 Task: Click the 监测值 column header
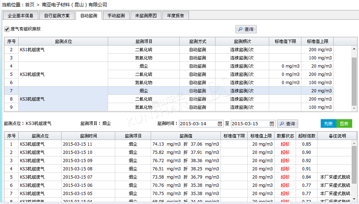pyautogui.click(x=186, y=136)
